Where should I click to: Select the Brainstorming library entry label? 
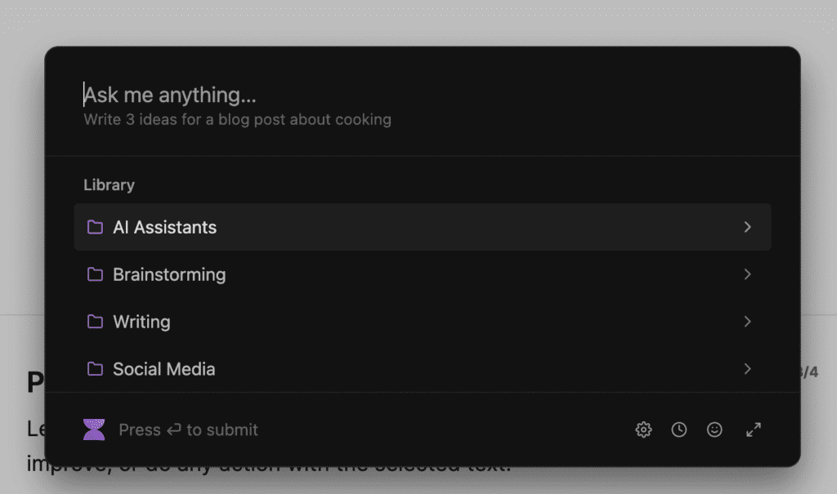[169, 274]
